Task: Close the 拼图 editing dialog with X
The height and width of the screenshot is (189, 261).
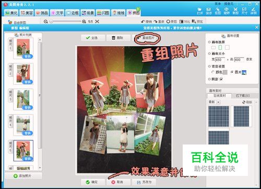Action: click(x=257, y=27)
